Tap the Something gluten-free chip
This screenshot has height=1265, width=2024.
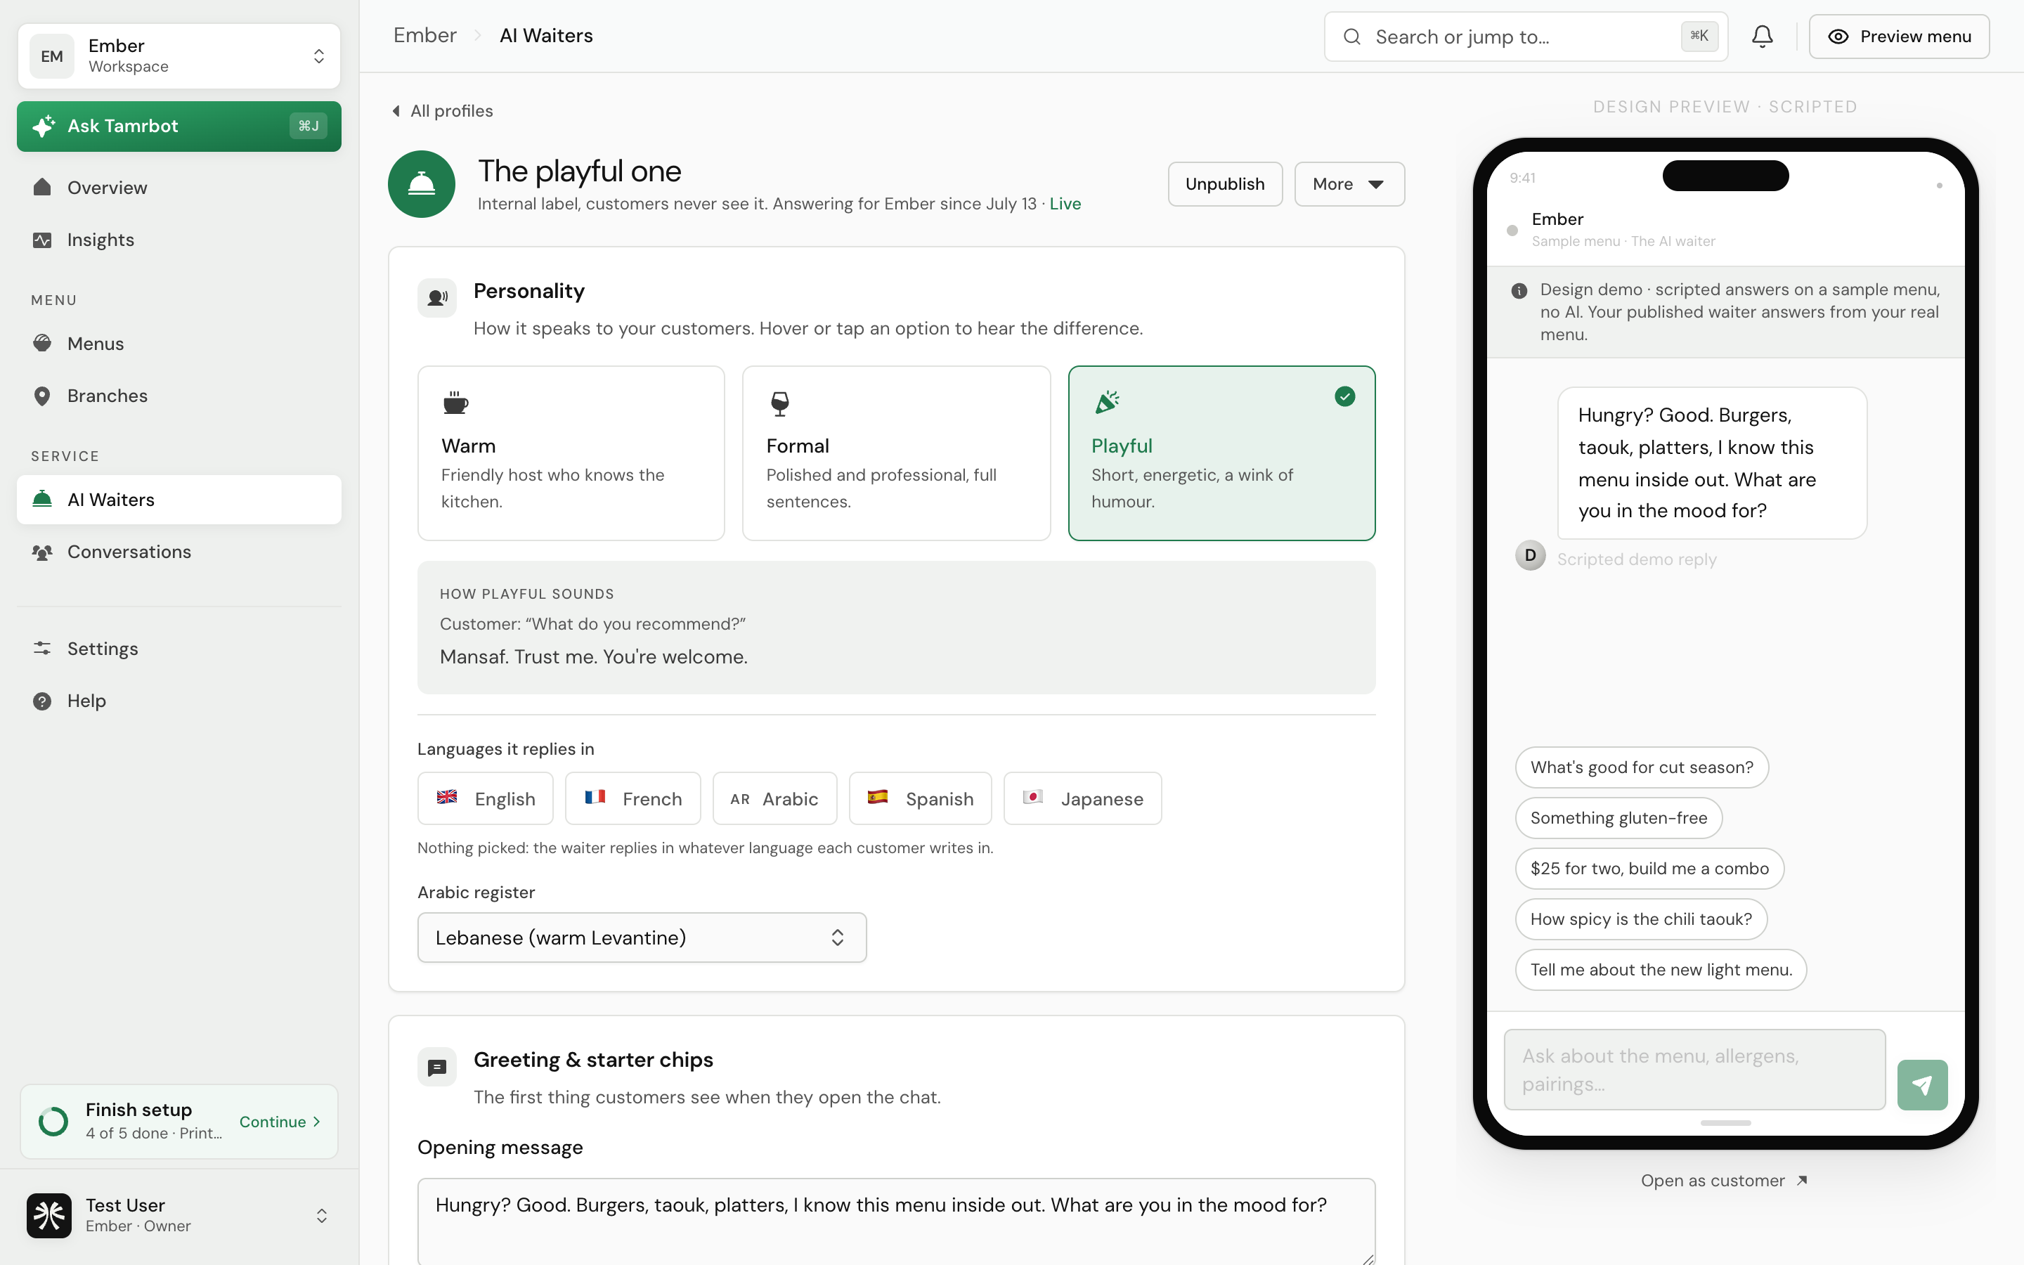click(1618, 817)
